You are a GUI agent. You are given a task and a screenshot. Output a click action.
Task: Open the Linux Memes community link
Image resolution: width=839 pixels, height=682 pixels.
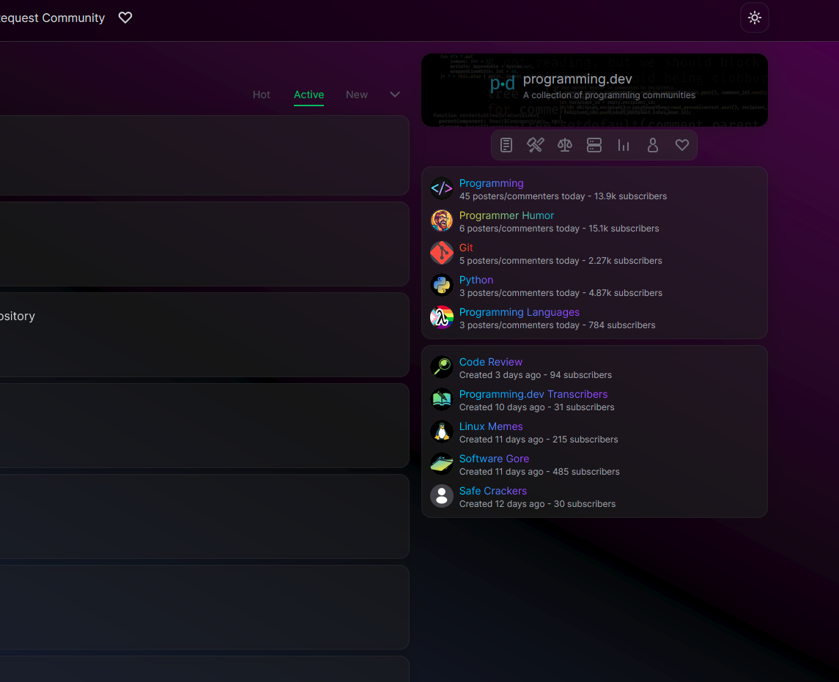(x=490, y=426)
